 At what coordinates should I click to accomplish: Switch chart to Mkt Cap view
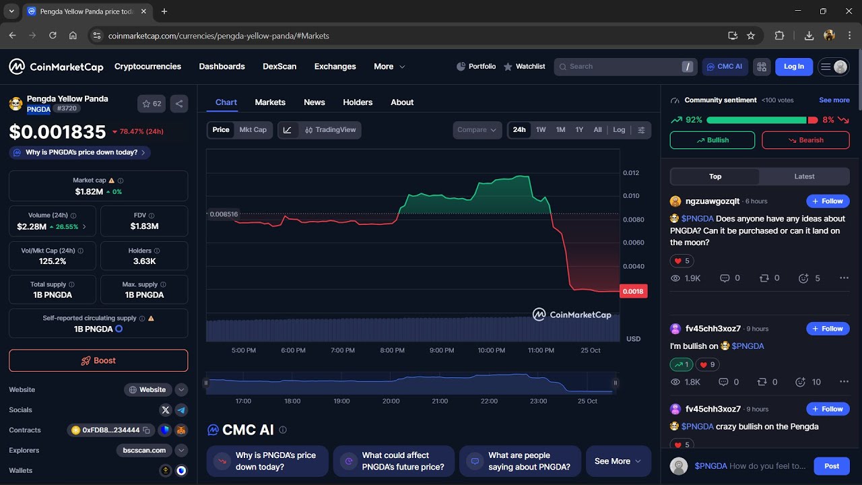point(253,130)
